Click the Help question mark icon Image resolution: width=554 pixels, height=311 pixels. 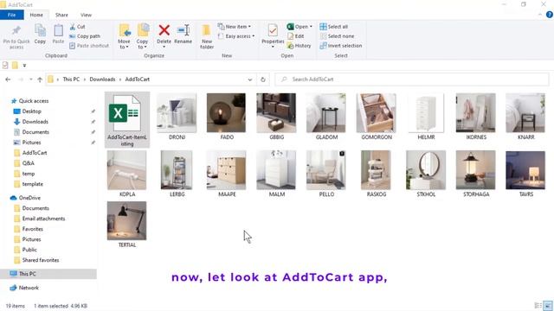click(550, 15)
